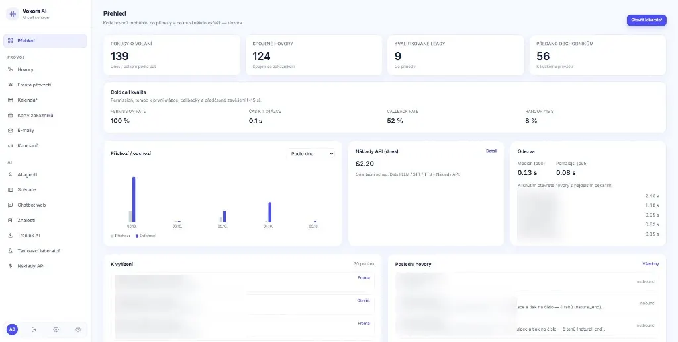Image resolution: width=678 pixels, height=342 pixels.
Task: Open Fronta převzetí via its people icon
Action: 11,85
